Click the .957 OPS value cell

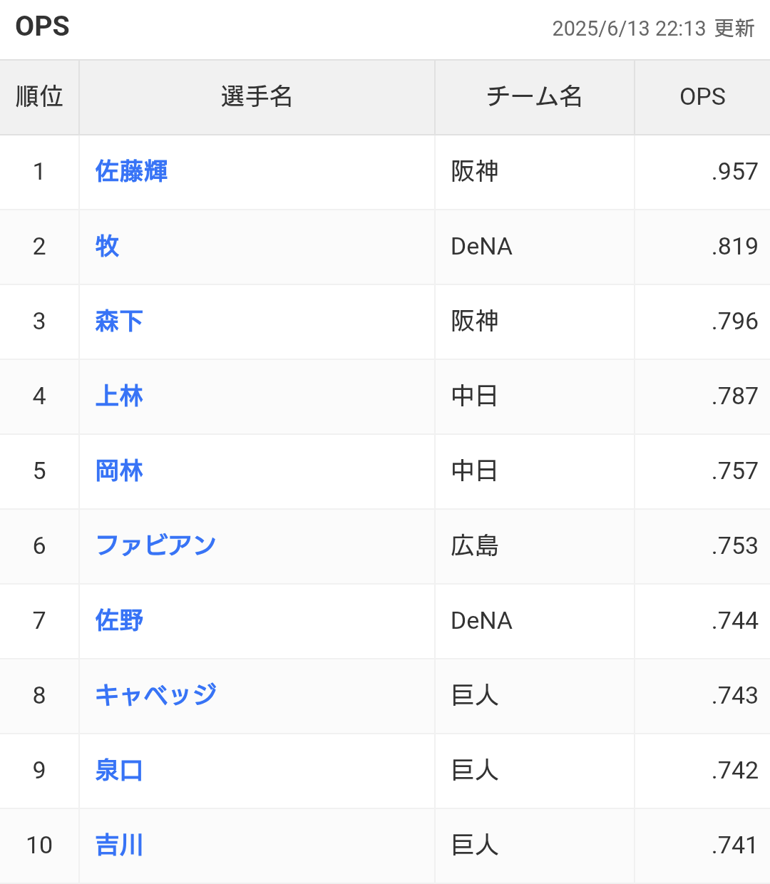coord(702,172)
